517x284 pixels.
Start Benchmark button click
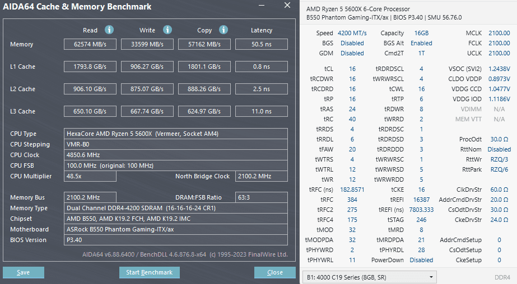point(150,272)
